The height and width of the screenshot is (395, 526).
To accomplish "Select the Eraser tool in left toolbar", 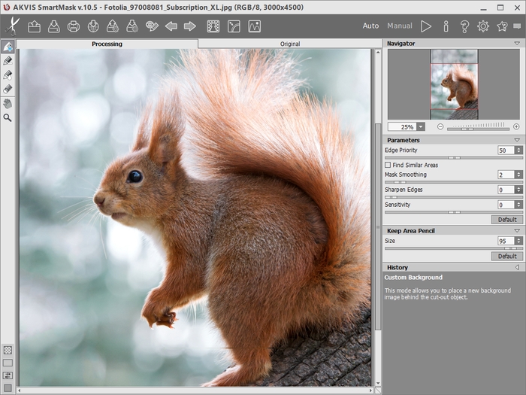I will pyautogui.click(x=8, y=89).
